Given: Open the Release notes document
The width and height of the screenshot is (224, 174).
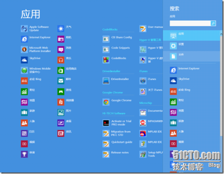Looking at the screenshot, I should (116, 154).
